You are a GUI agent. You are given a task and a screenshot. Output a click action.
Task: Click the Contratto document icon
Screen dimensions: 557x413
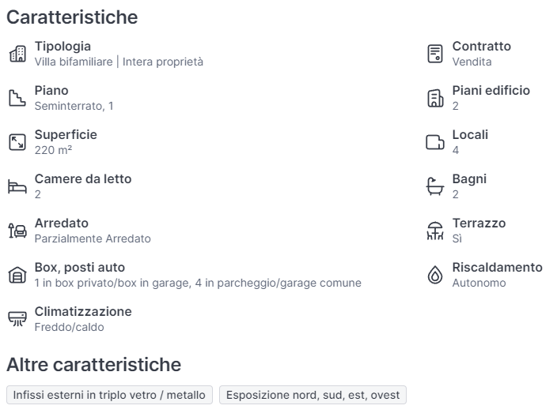click(x=434, y=54)
